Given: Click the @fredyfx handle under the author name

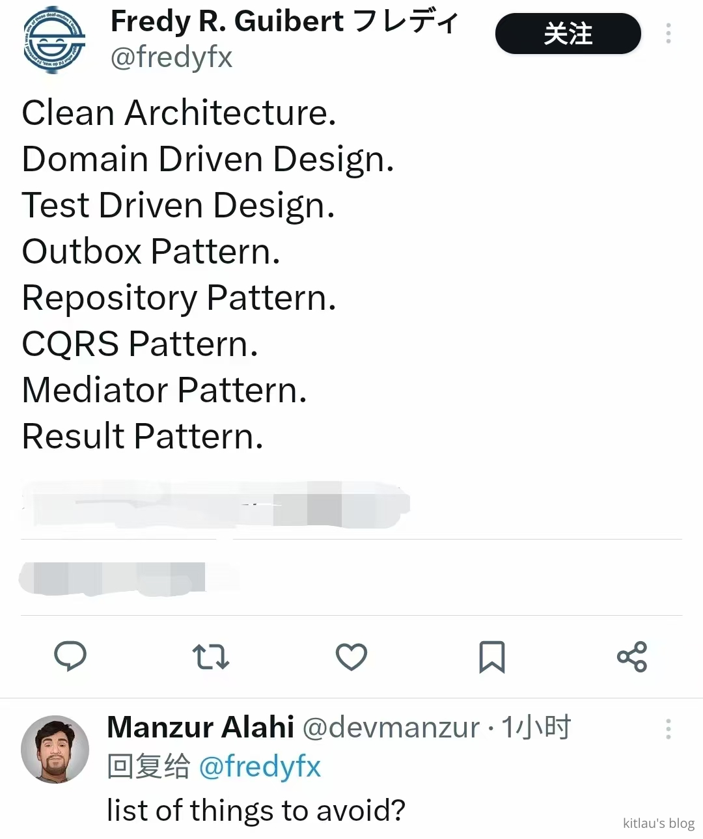Looking at the screenshot, I should click(171, 57).
